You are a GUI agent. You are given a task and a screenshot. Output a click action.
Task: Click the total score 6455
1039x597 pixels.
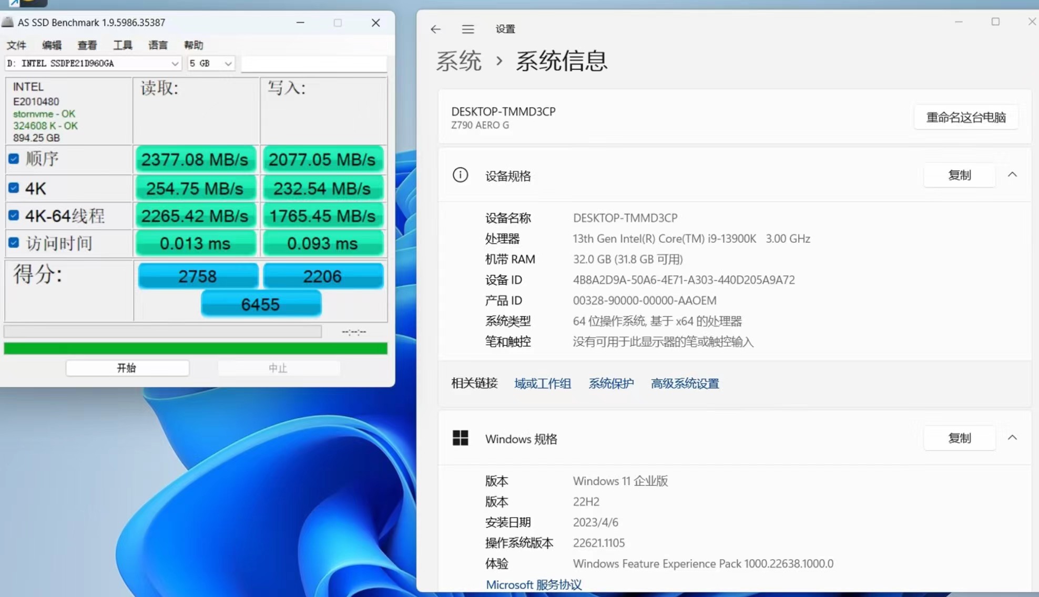(261, 304)
